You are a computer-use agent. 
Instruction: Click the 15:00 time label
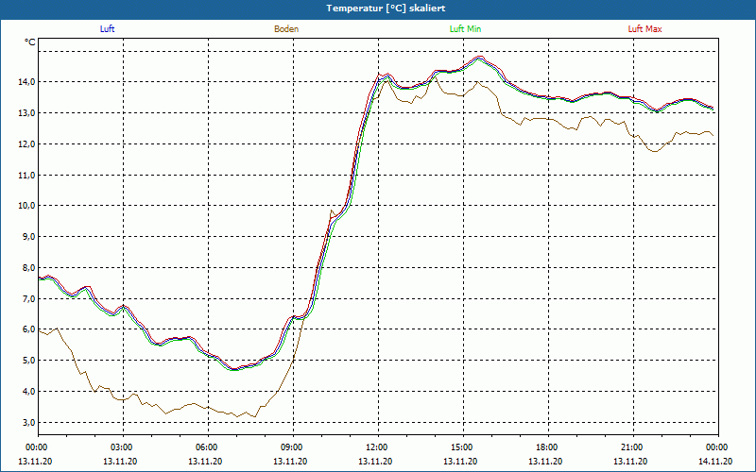coord(463,447)
